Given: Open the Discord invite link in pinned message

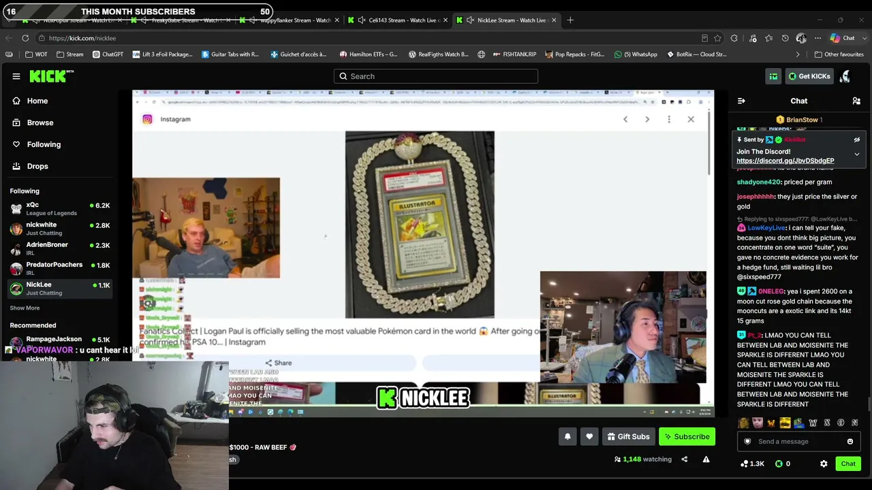Looking at the screenshot, I should click(x=785, y=161).
